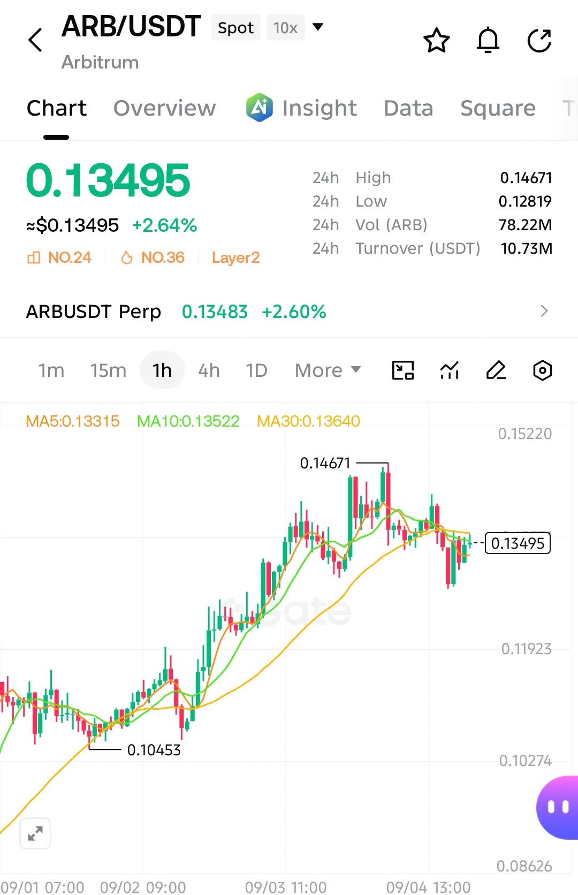Switch to the Chart tab
578x895 pixels.
click(57, 108)
